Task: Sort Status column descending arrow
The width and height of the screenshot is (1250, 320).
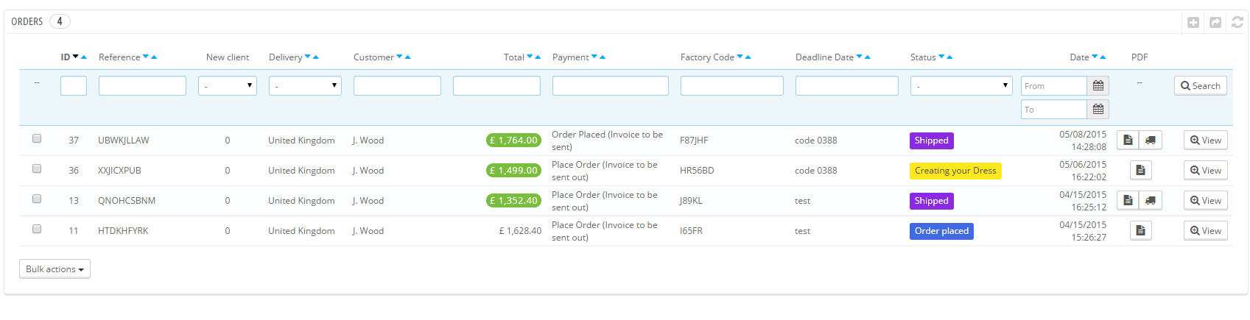Action: [941, 57]
